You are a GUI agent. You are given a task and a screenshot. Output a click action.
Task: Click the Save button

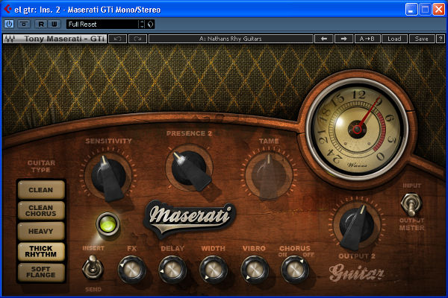point(422,39)
